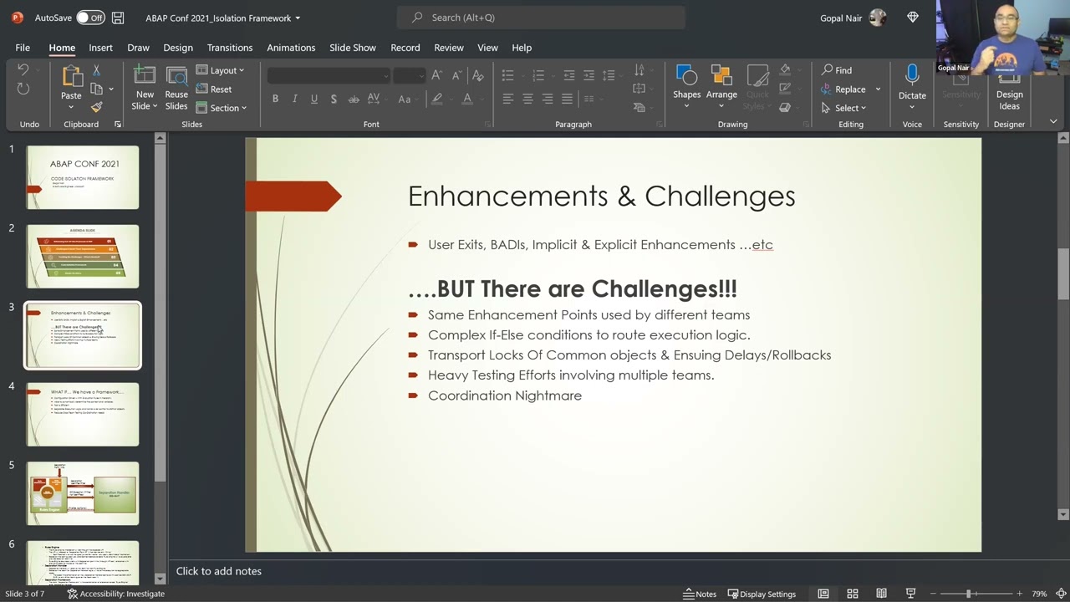1070x602 pixels.
Task: Collapse the ribbon with the chevron
Action: coord(1053,122)
